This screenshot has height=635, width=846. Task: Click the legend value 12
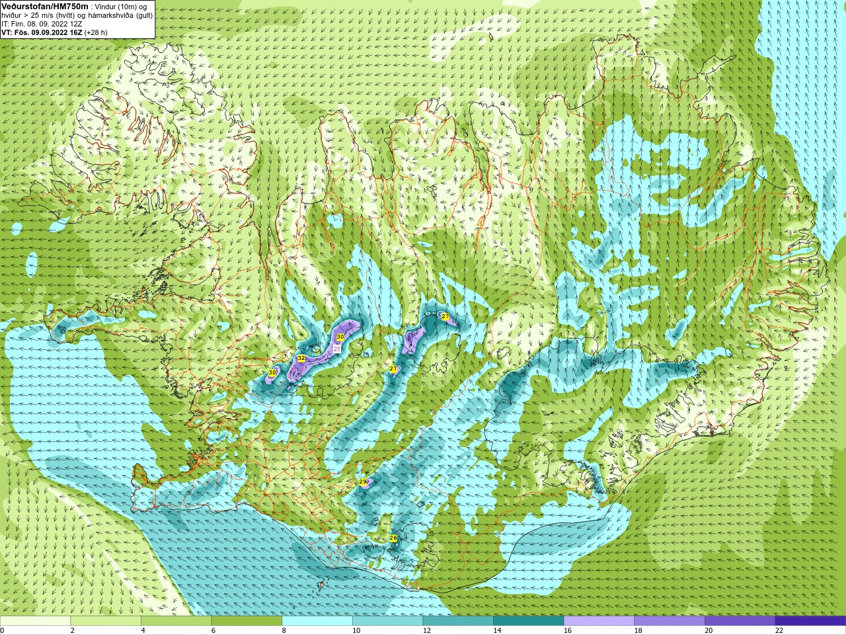[x=427, y=630]
